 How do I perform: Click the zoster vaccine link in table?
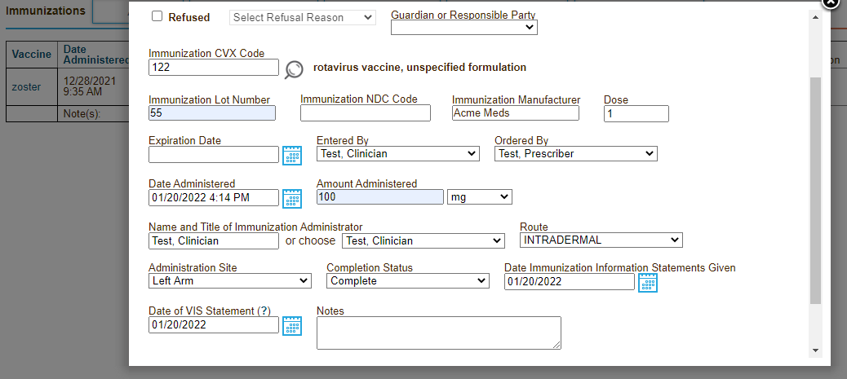tap(26, 86)
